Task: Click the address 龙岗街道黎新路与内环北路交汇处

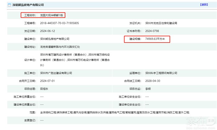Action: coord(60,47)
